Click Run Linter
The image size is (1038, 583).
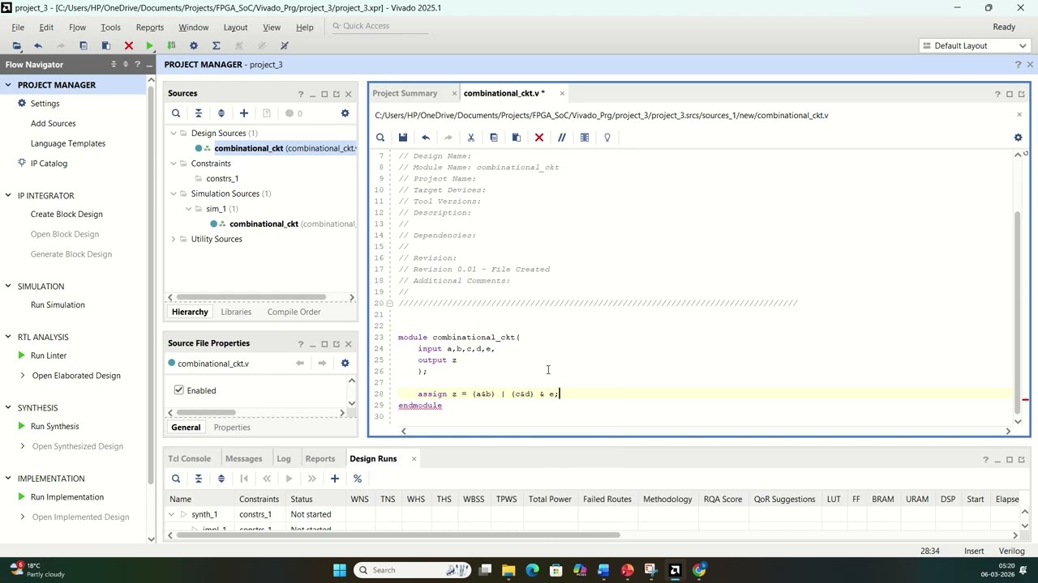pyautogui.click(x=49, y=356)
